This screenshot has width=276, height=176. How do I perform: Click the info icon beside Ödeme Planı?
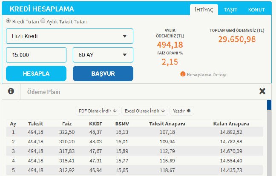point(11,91)
